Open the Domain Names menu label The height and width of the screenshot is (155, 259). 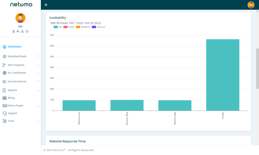[17, 82]
